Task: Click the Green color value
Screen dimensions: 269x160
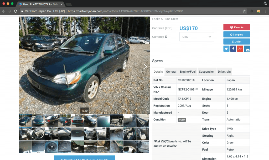Action: coord(230,142)
